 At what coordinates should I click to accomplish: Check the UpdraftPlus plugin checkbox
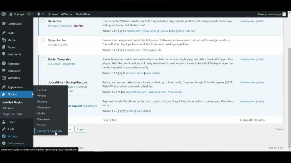pos(43,82)
